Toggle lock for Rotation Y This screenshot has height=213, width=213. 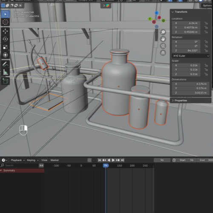[x=206, y=46]
